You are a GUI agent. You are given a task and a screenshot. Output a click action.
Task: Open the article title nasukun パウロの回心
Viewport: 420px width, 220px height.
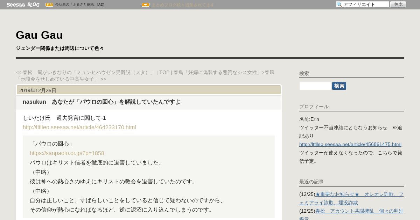pyautogui.click(x=101, y=102)
